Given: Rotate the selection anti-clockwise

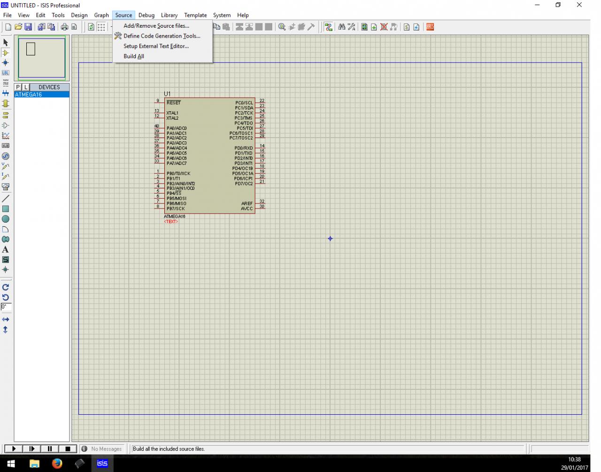Looking at the screenshot, I should pyautogui.click(x=6, y=297).
